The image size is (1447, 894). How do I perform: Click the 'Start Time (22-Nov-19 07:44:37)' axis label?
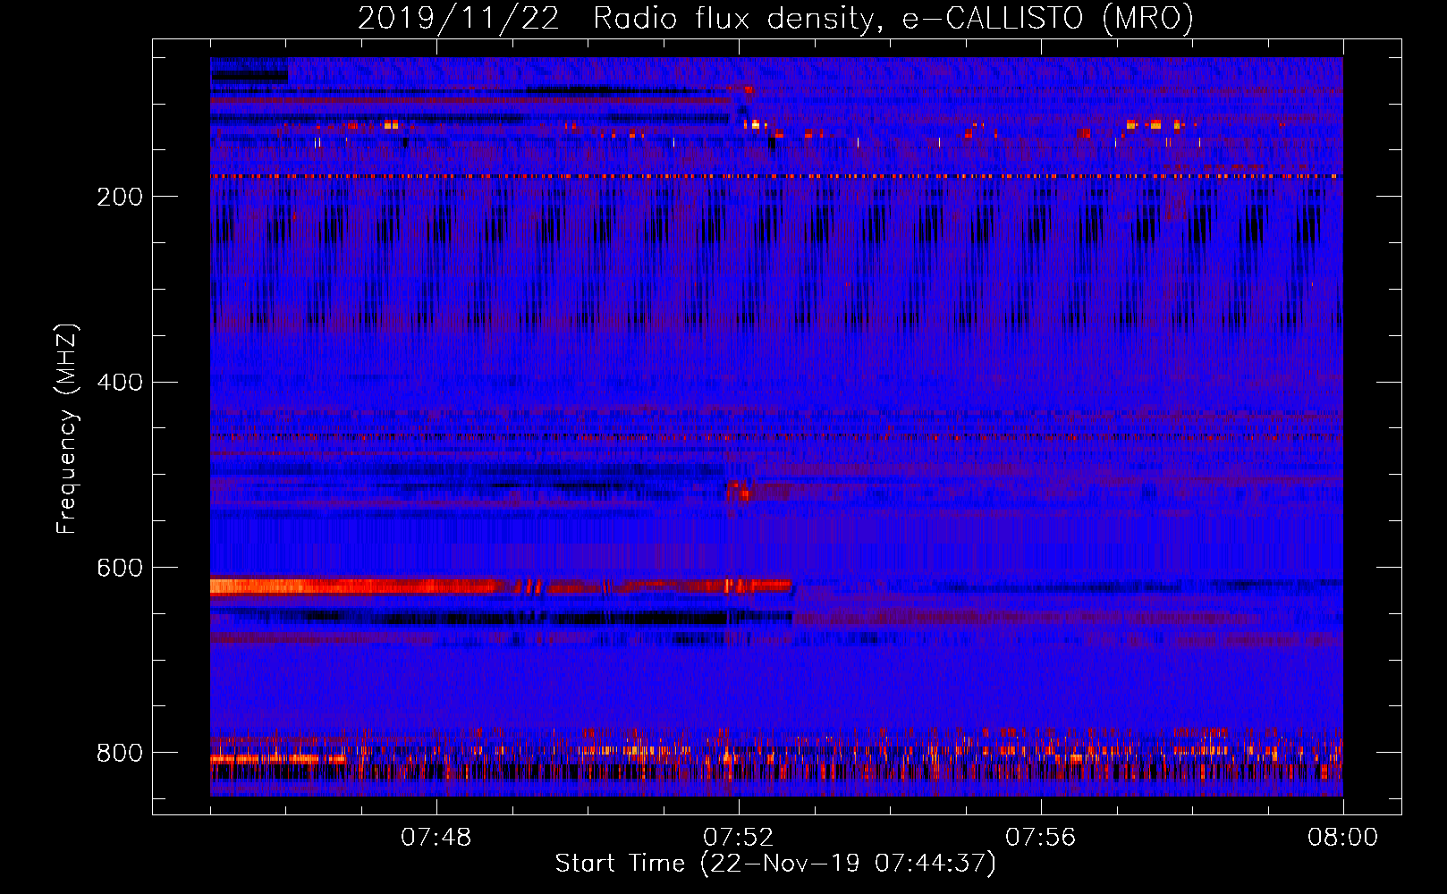click(x=775, y=864)
